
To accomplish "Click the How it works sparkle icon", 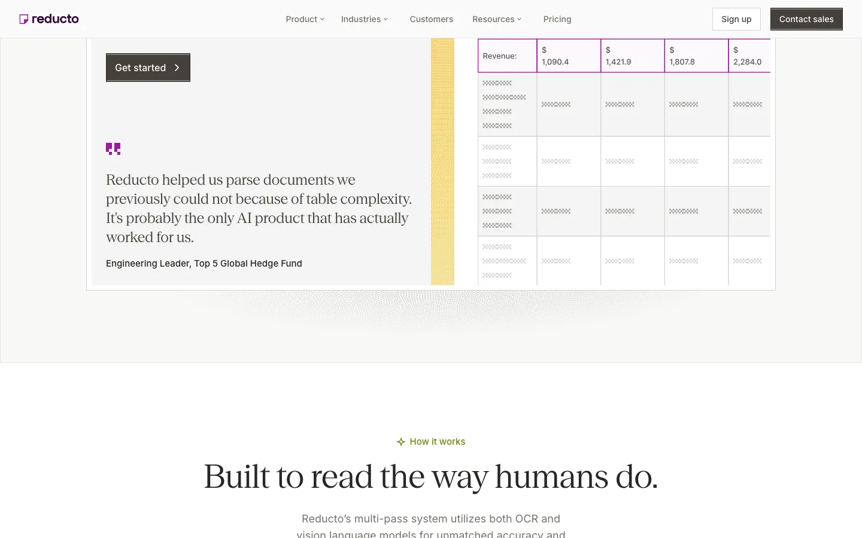I will [401, 442].
